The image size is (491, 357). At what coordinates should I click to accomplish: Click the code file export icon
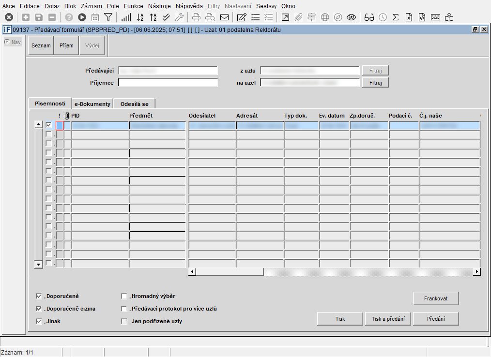tap(422, 17)
